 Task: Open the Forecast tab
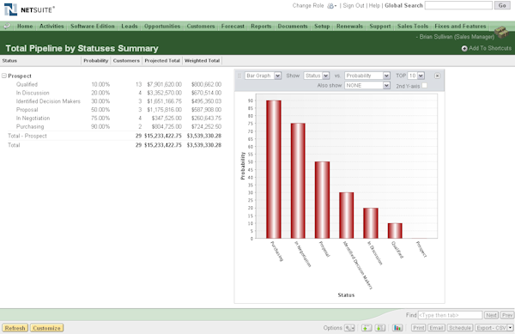pyautogui.click(x=233, y=26)
